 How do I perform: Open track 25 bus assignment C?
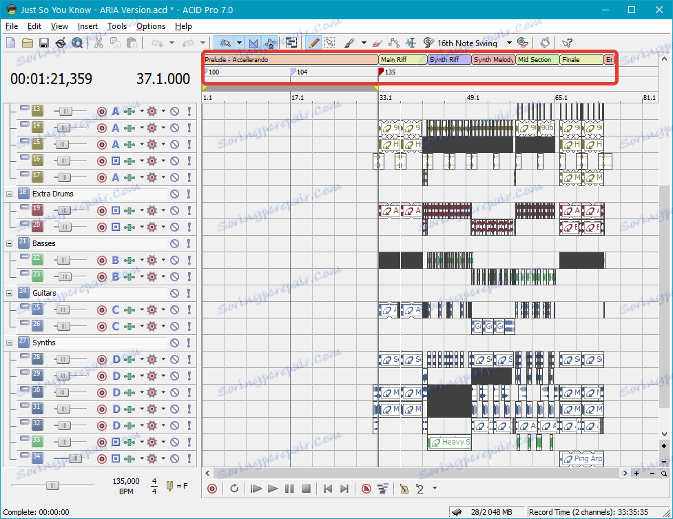tap(116, 309)
